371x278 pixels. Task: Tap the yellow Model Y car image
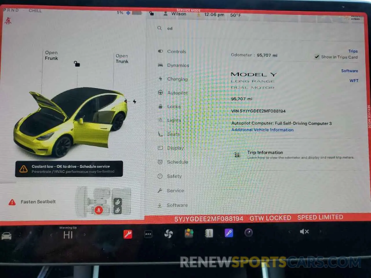tap(70, 122)
